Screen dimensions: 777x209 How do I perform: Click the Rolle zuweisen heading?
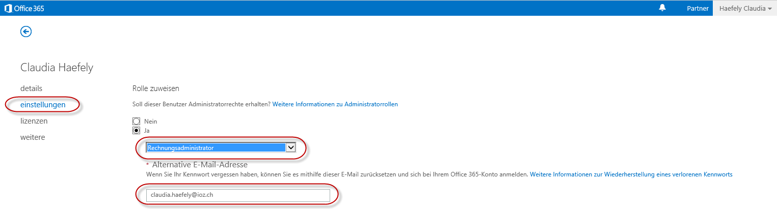(155, 88)
